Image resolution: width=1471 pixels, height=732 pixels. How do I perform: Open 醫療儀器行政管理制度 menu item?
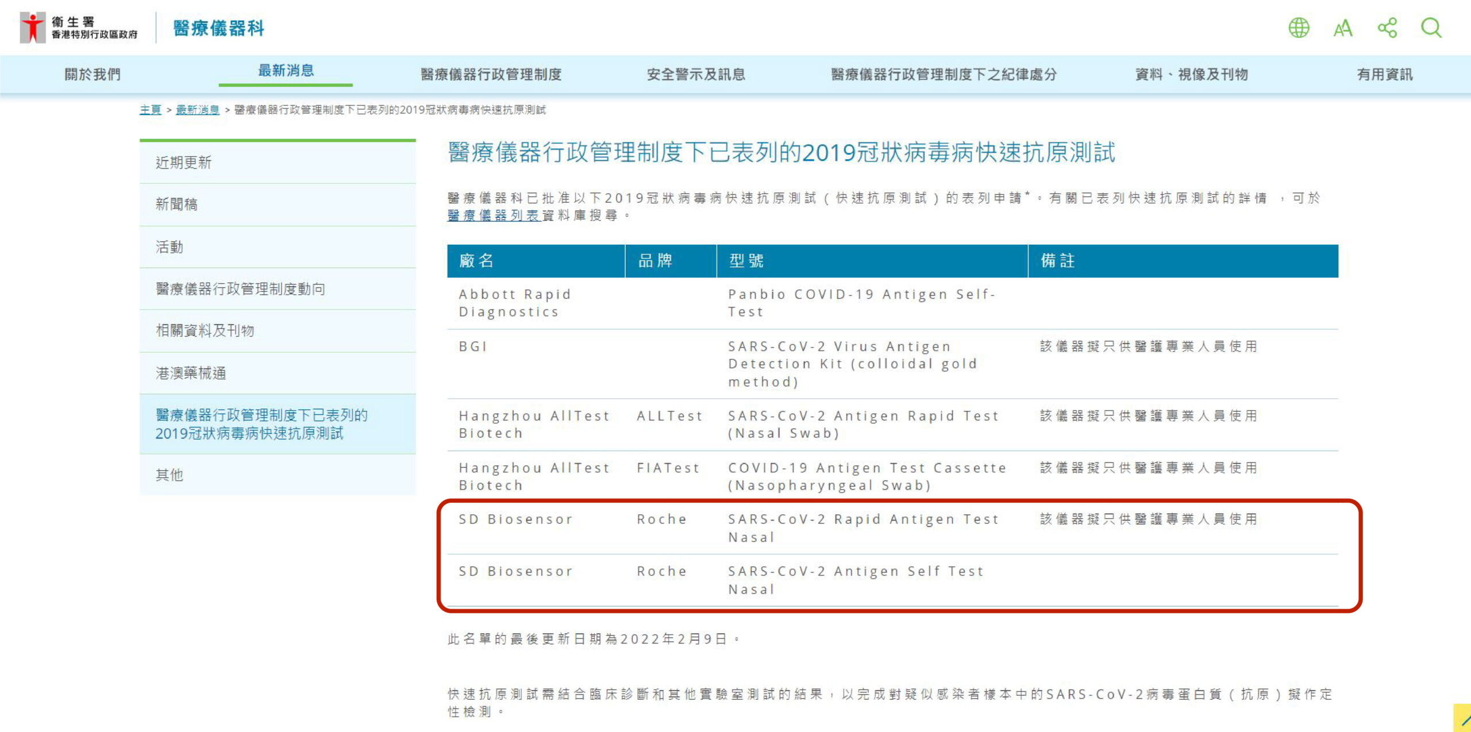point(491,74)
